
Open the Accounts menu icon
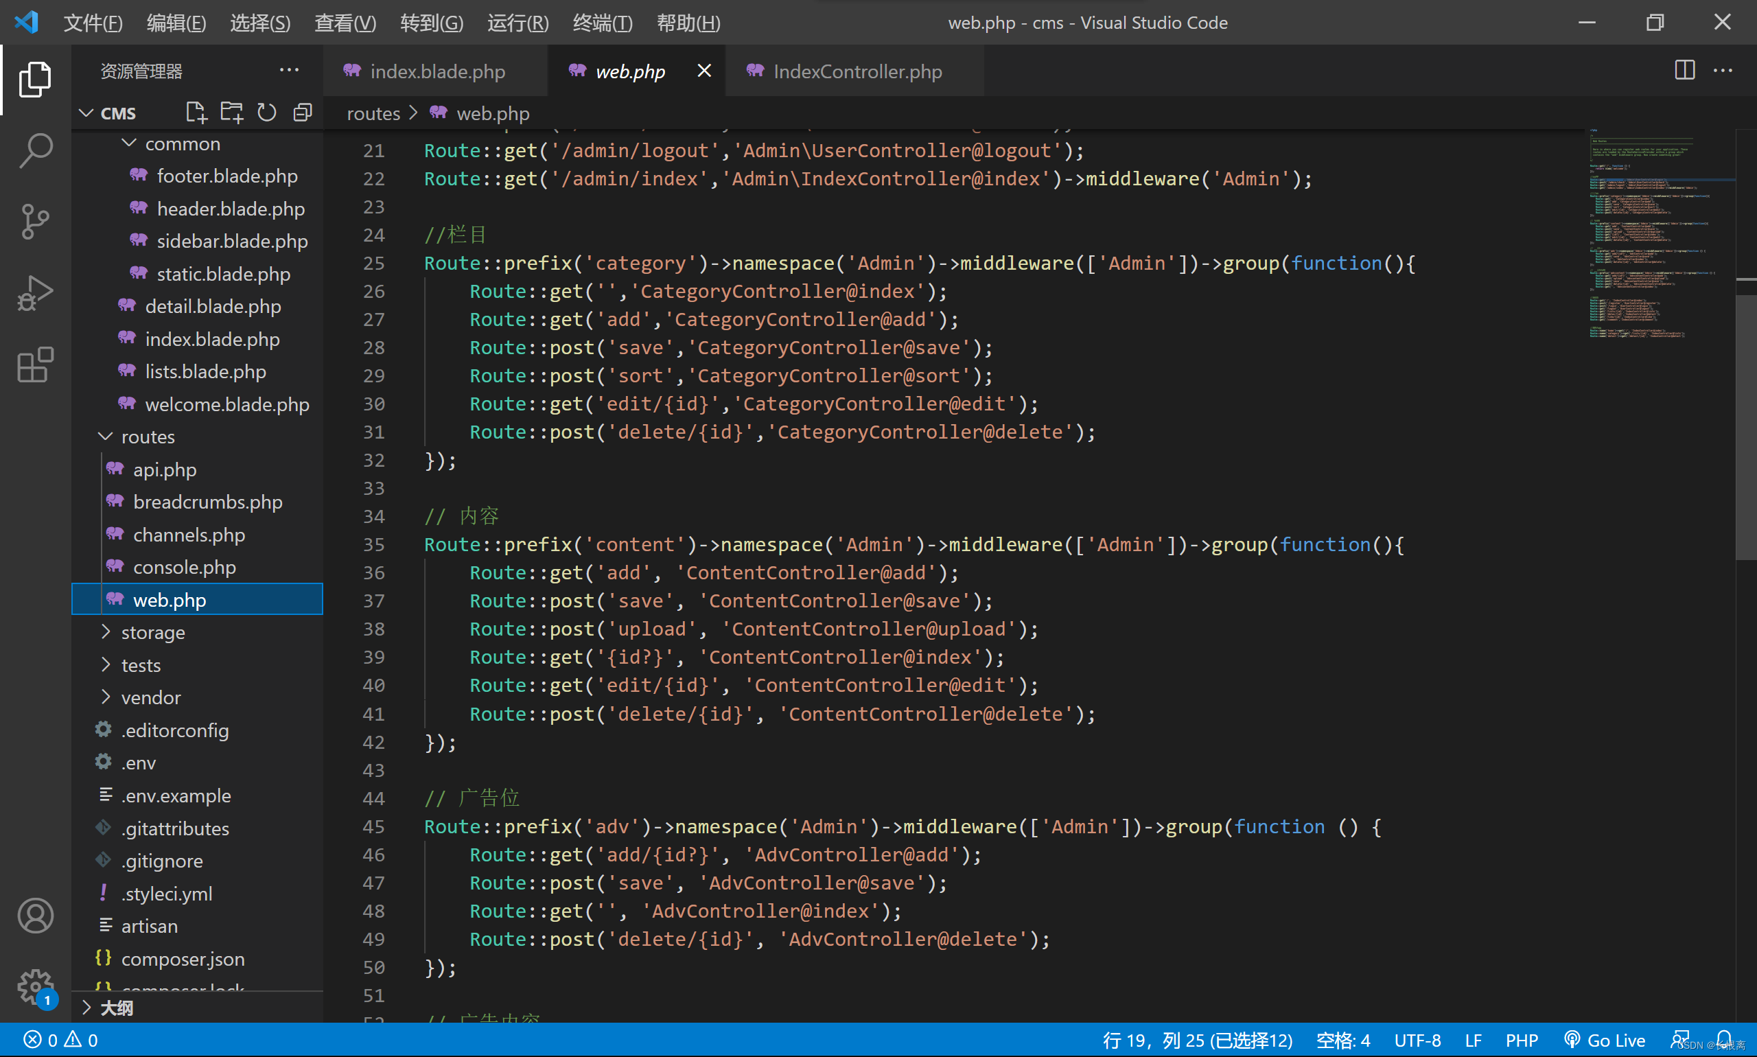point(35,916)
